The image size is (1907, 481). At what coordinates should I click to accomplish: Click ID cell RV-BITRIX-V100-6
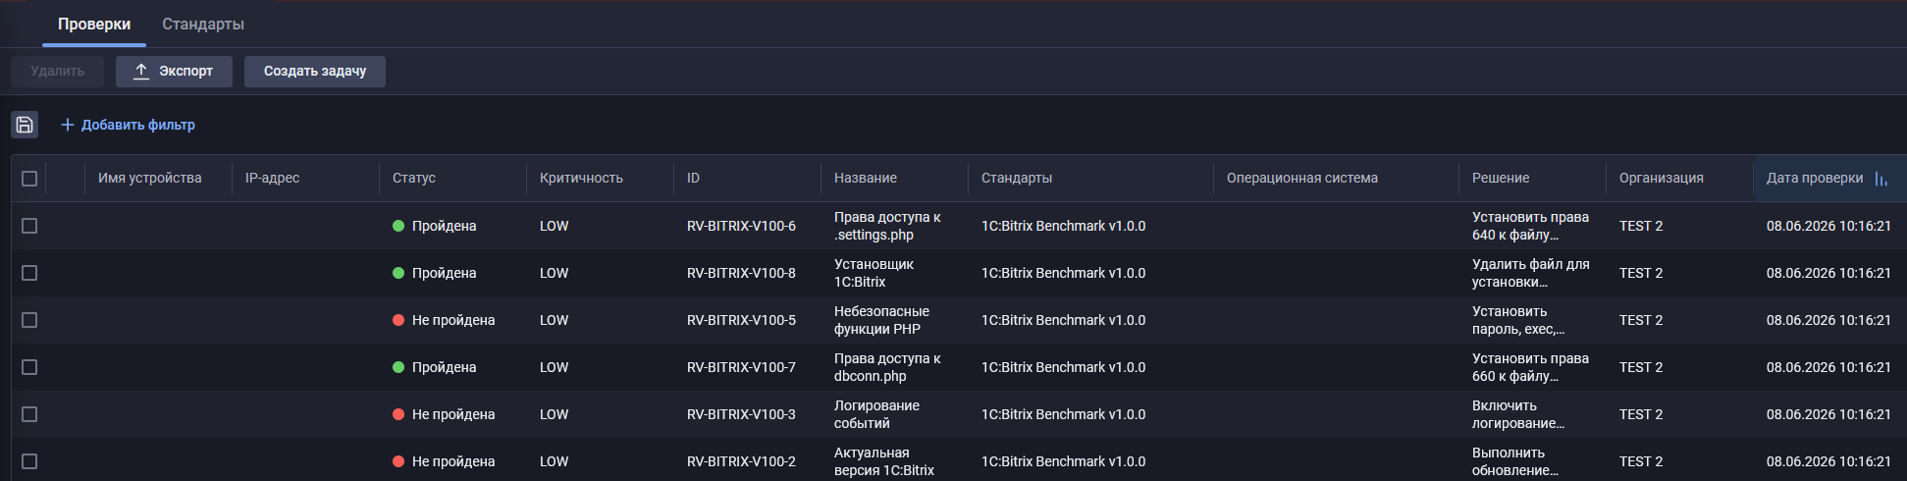741,226
